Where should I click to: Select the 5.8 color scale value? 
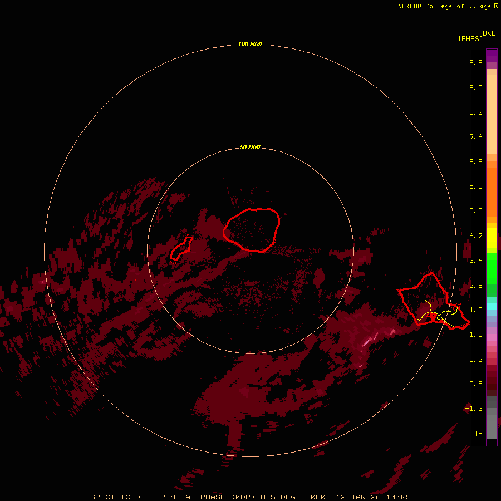pos(476,186)
